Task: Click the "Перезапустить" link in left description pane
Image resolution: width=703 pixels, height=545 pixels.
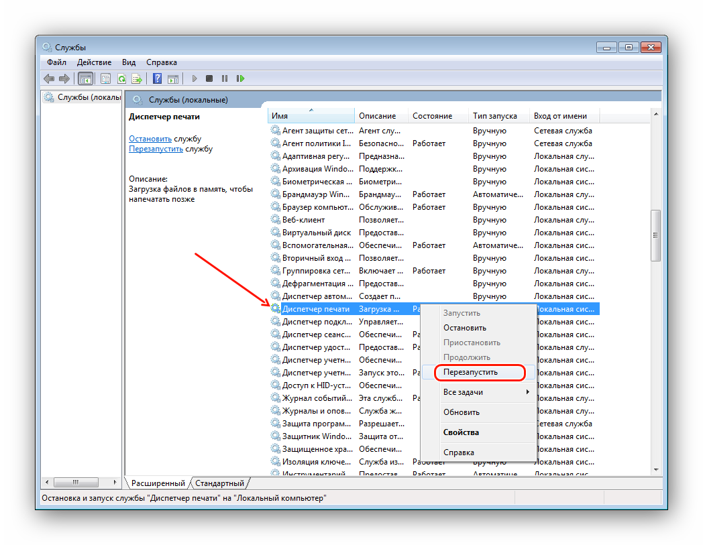Action: click(x=156, y=149)
